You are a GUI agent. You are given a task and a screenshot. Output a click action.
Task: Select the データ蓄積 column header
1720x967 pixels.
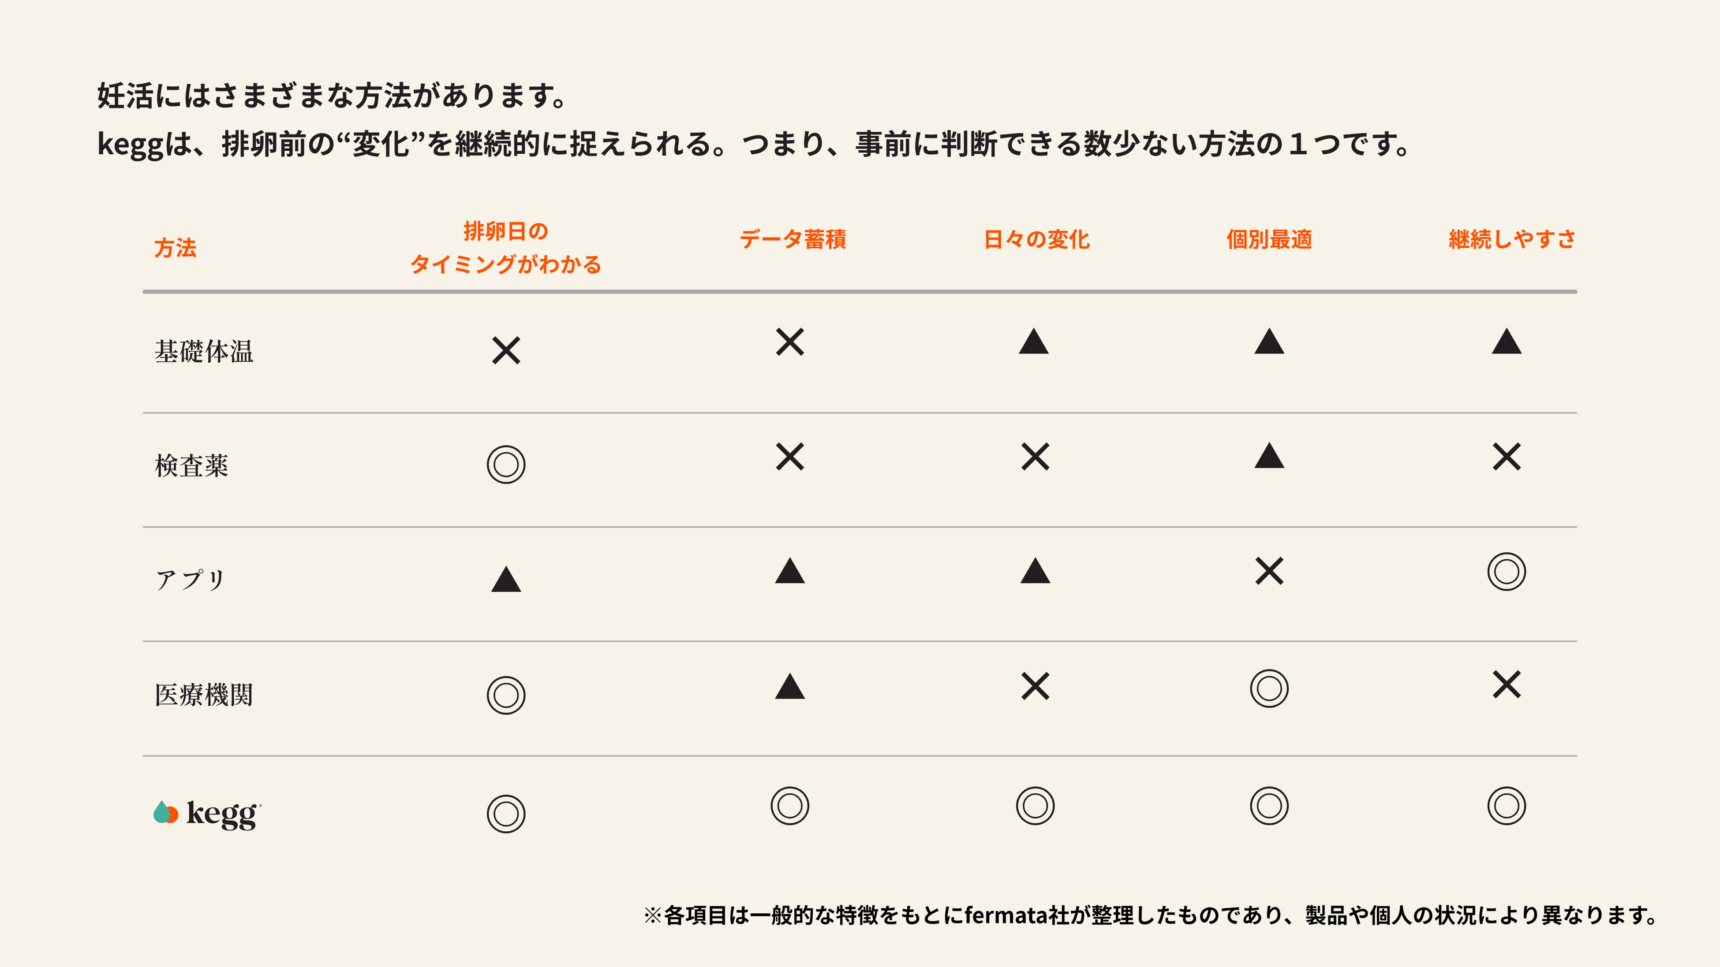[793, 239]
